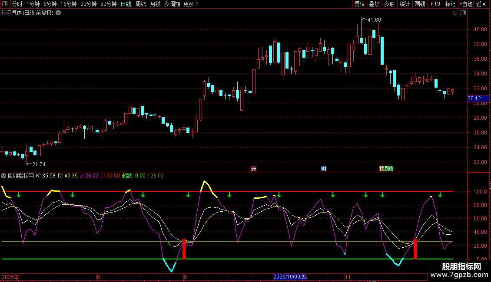Image resolution: width=491 pixels, height=282 pixels.
Task: Click the 涨 event marker on chart
Action: [253, 169]
